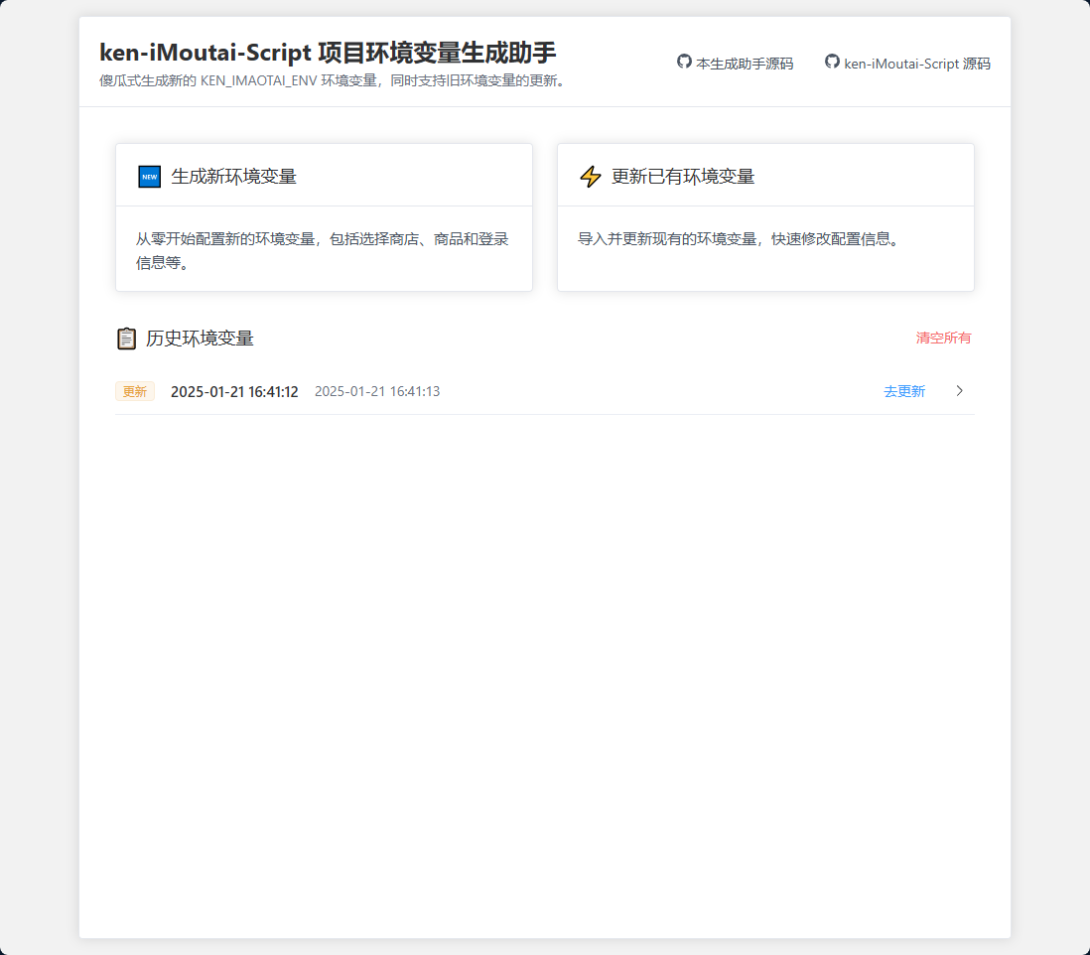1090x955 pixels.
Task: Click the description 导入并更新现有的环境变量
Action: click(741, 239)
